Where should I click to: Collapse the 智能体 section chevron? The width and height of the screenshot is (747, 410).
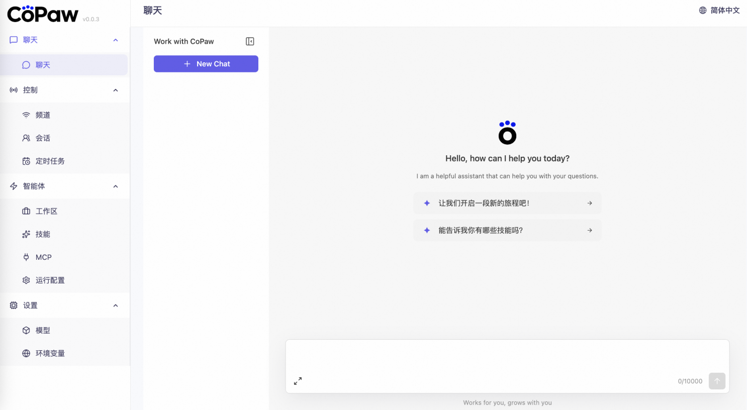click(116, 186)
